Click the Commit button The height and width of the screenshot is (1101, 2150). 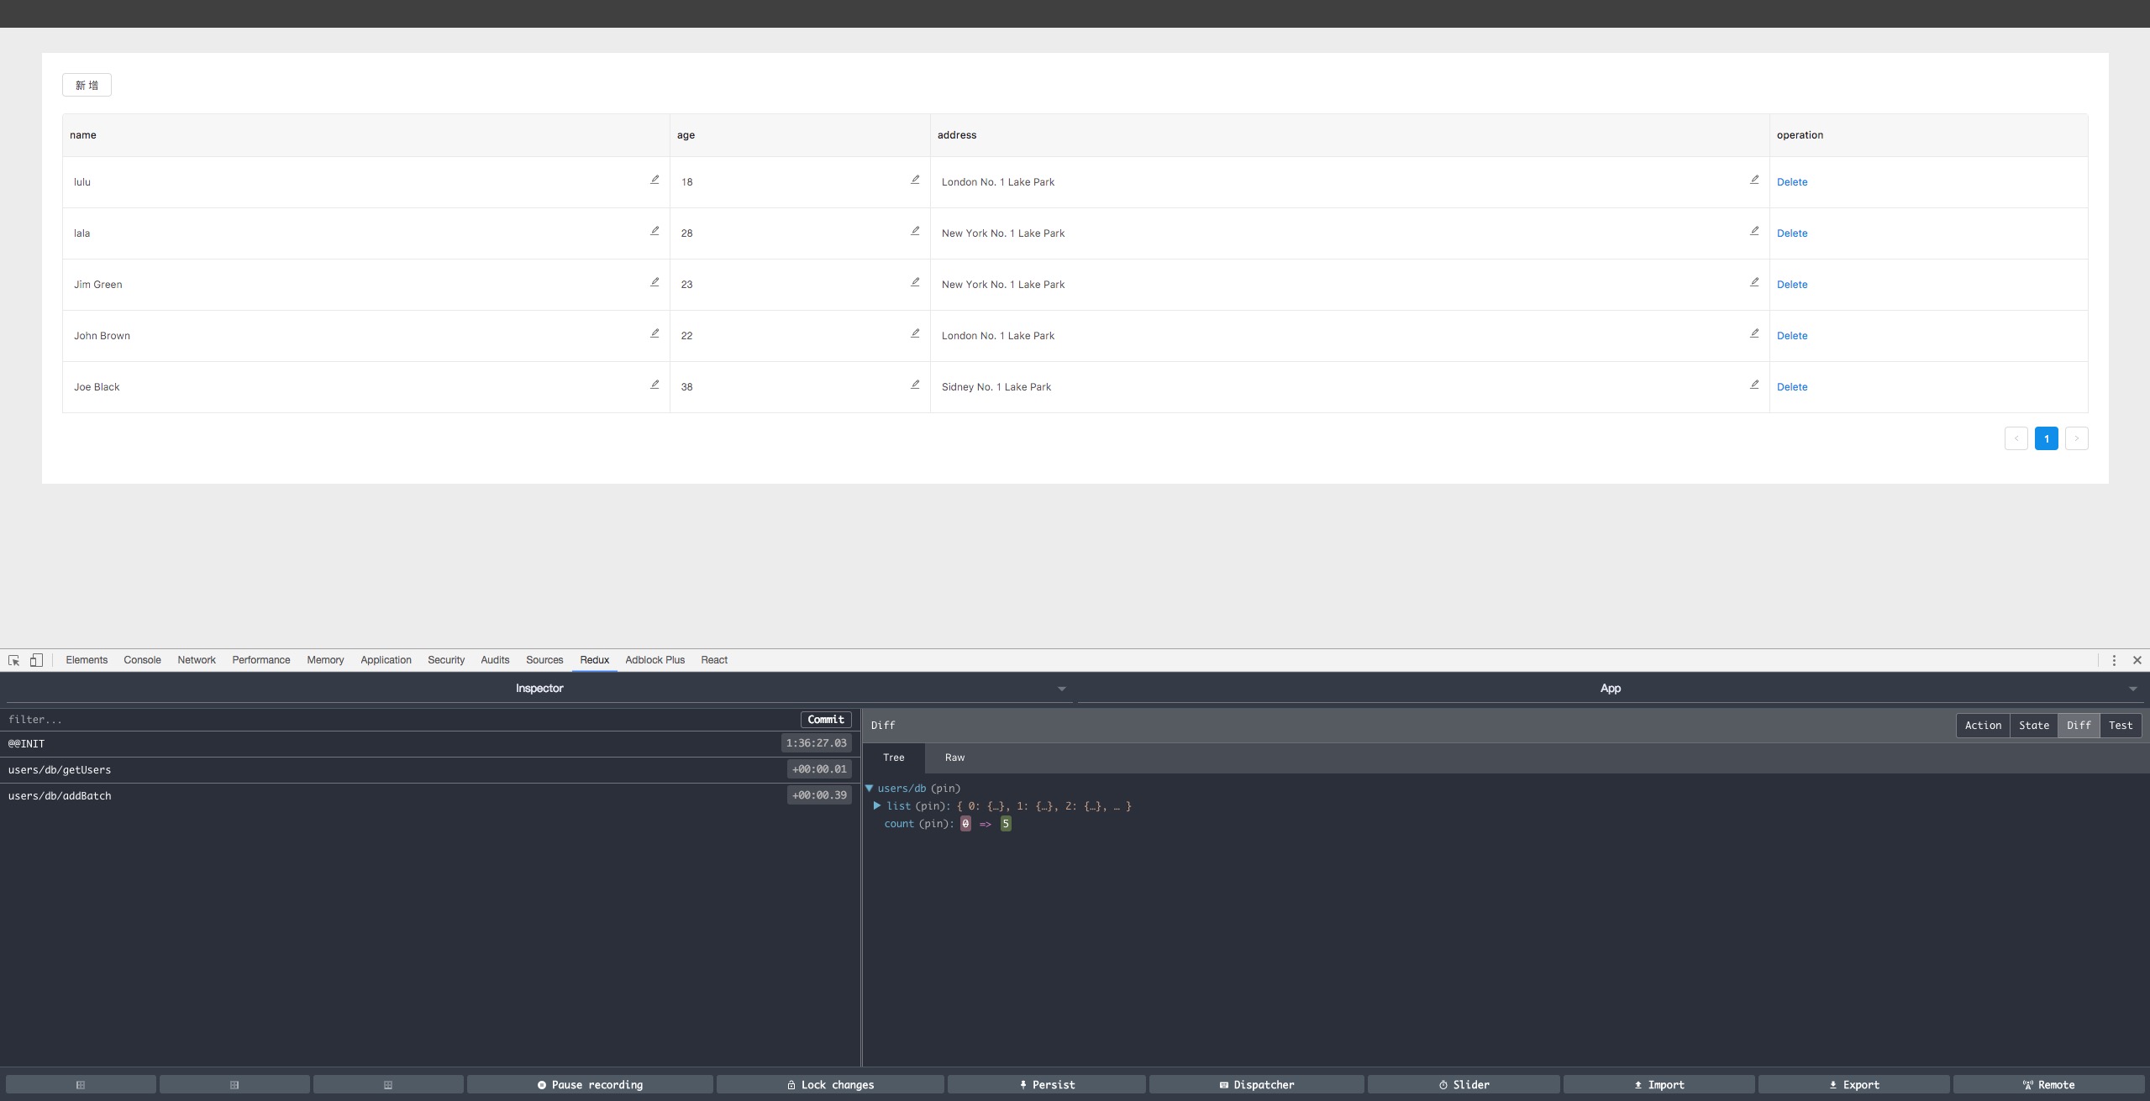click(825, 720)
